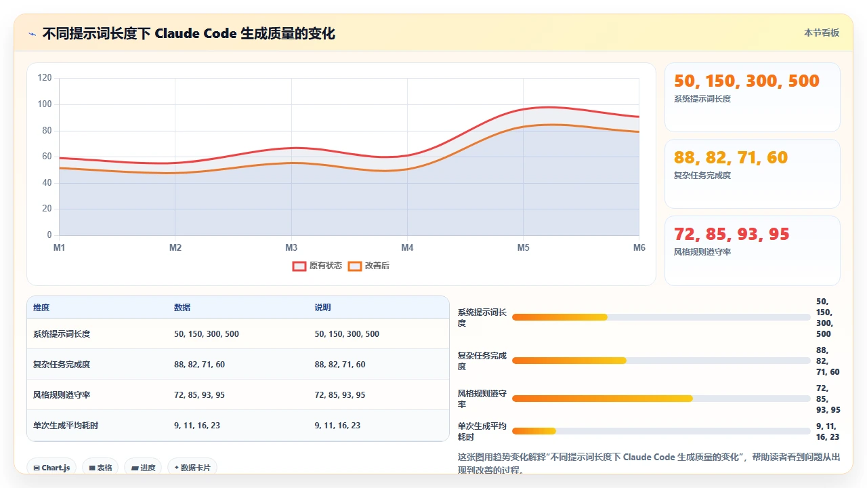The image size is (867, 488).
Task: Click the 数据卡片 tag chip
Action: [192, 468]
